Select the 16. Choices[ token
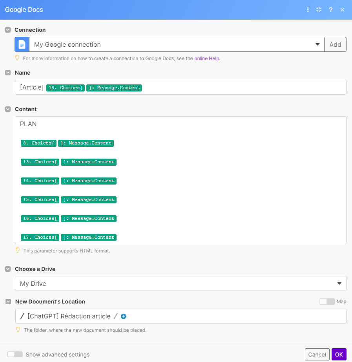Image resolution: width=352 pixels, height=362 pixels. point(40,219)
